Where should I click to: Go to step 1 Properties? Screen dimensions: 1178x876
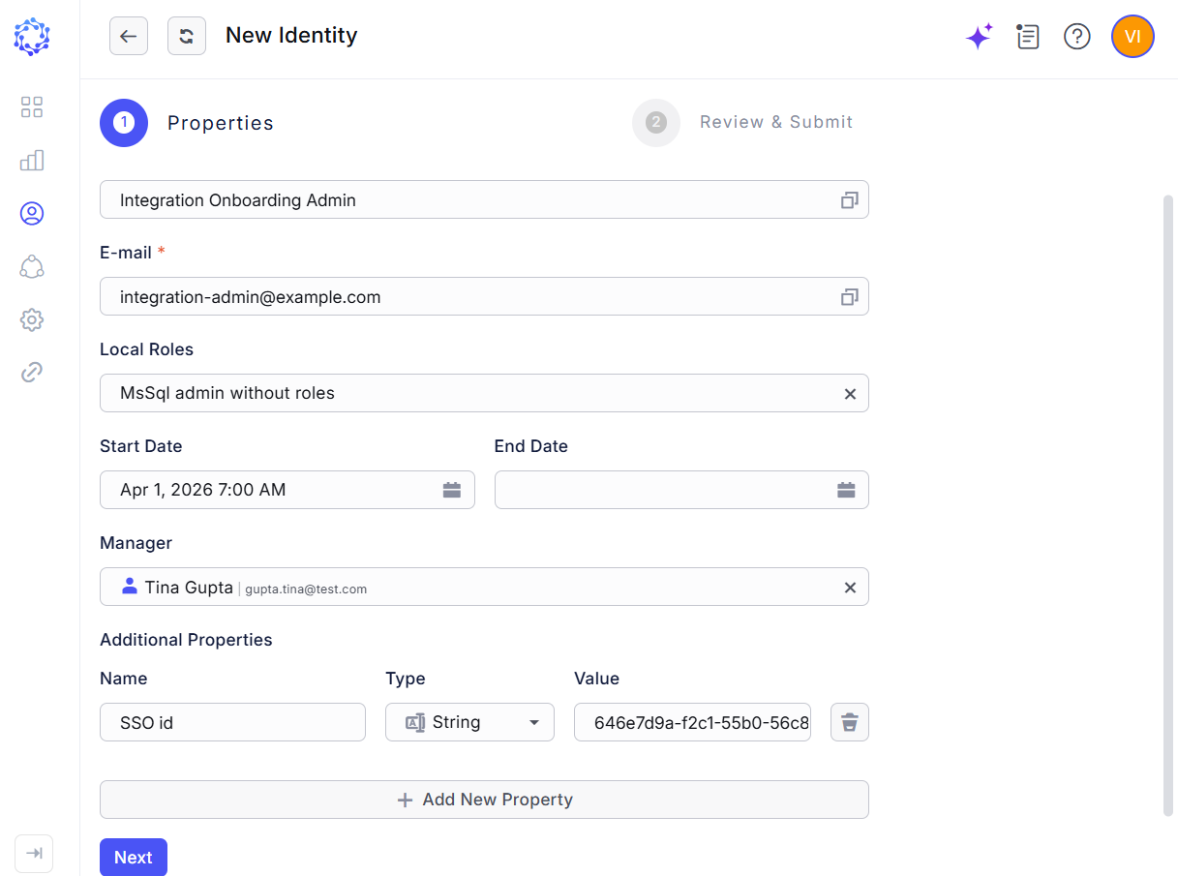[187, 123]
